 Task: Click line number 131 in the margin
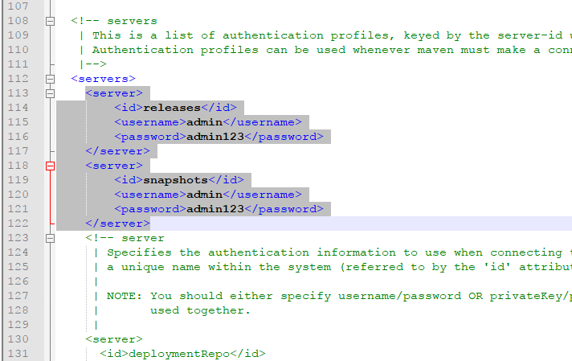pyautogui.click(x=18, y=354)
